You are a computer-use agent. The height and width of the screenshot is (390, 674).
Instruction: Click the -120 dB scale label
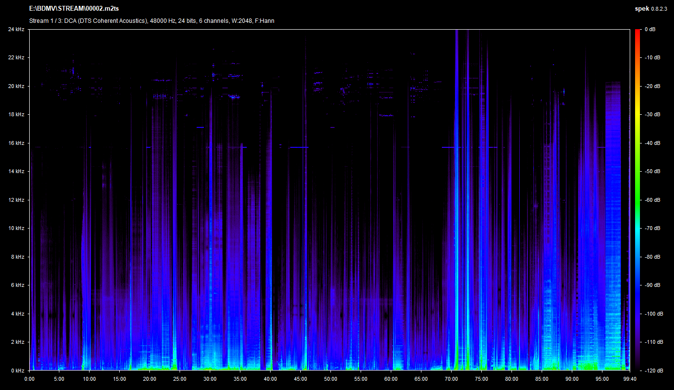[x=652, y=371]
